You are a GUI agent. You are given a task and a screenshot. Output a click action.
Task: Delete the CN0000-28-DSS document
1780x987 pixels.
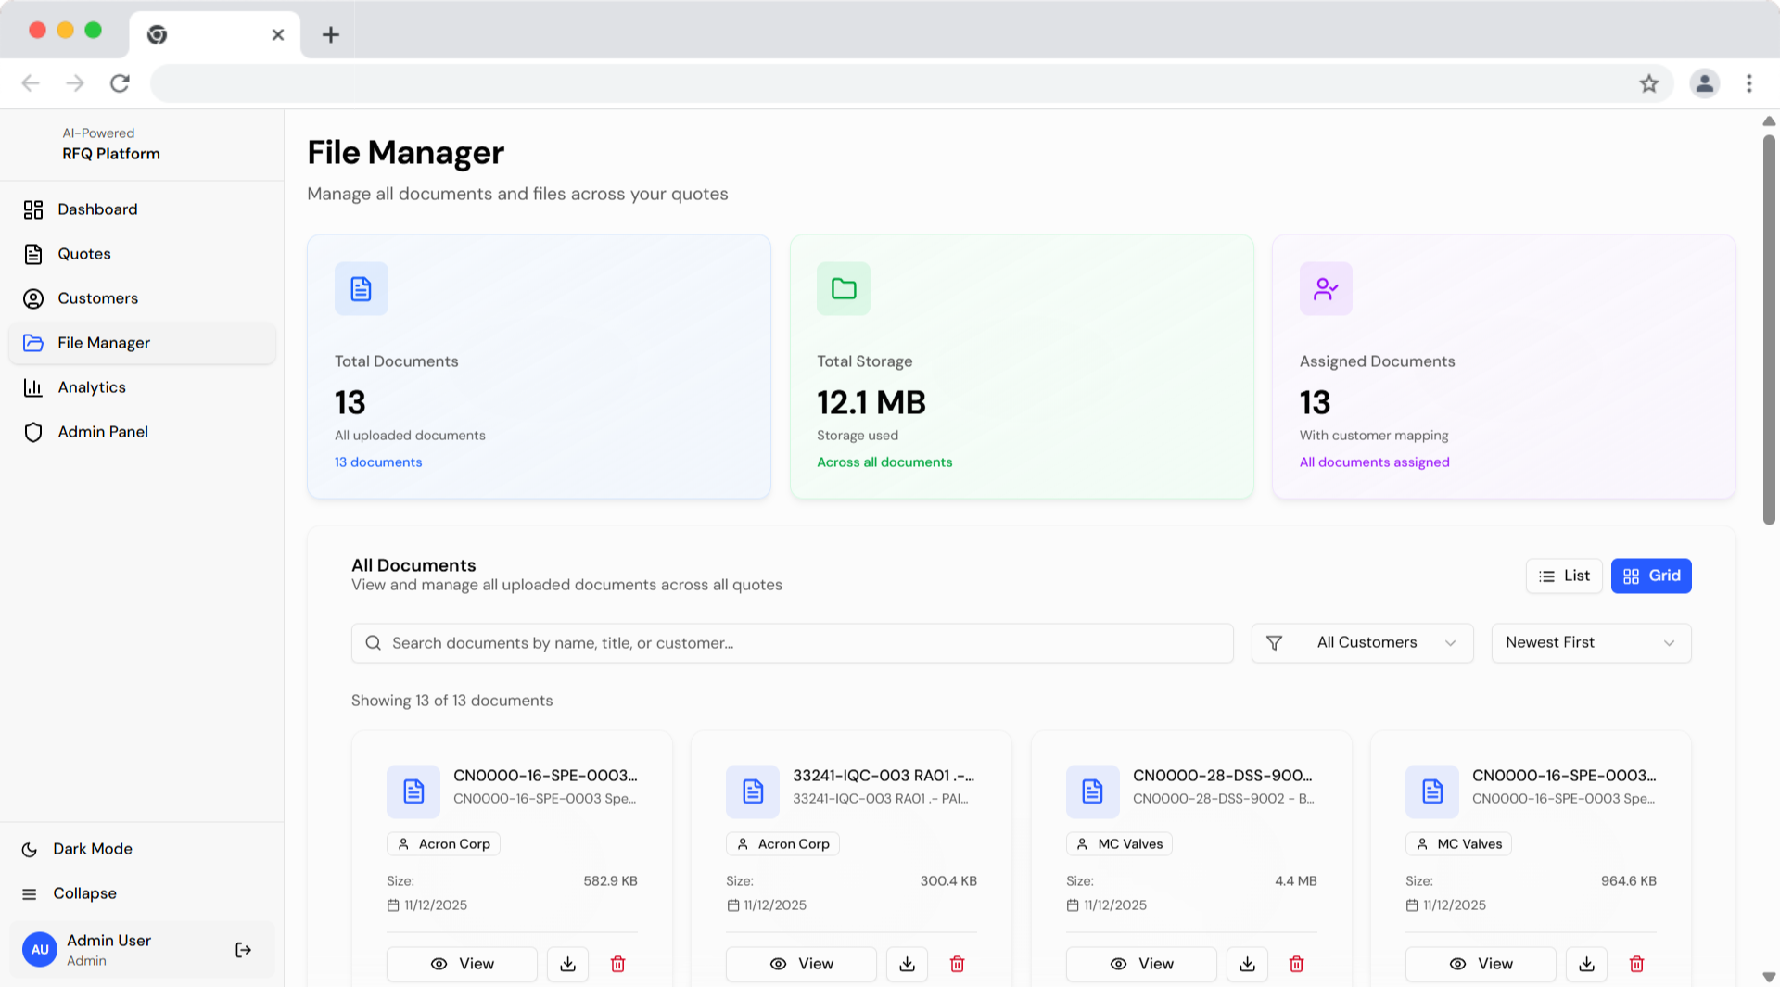(x=1297, y=964)
